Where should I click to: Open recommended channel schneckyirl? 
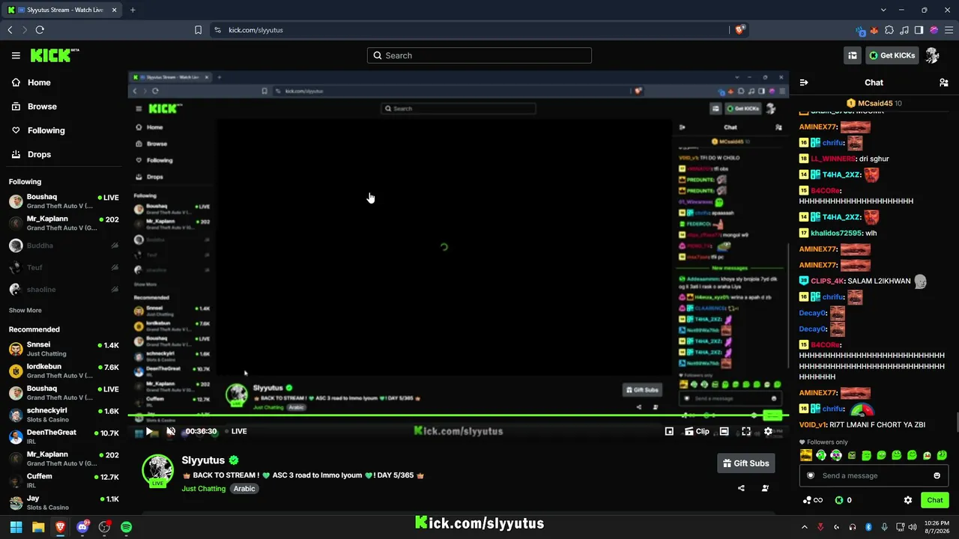[x=64, y=415]
